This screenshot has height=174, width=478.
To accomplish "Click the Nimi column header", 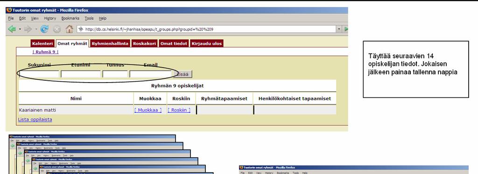I will [76, 98].
